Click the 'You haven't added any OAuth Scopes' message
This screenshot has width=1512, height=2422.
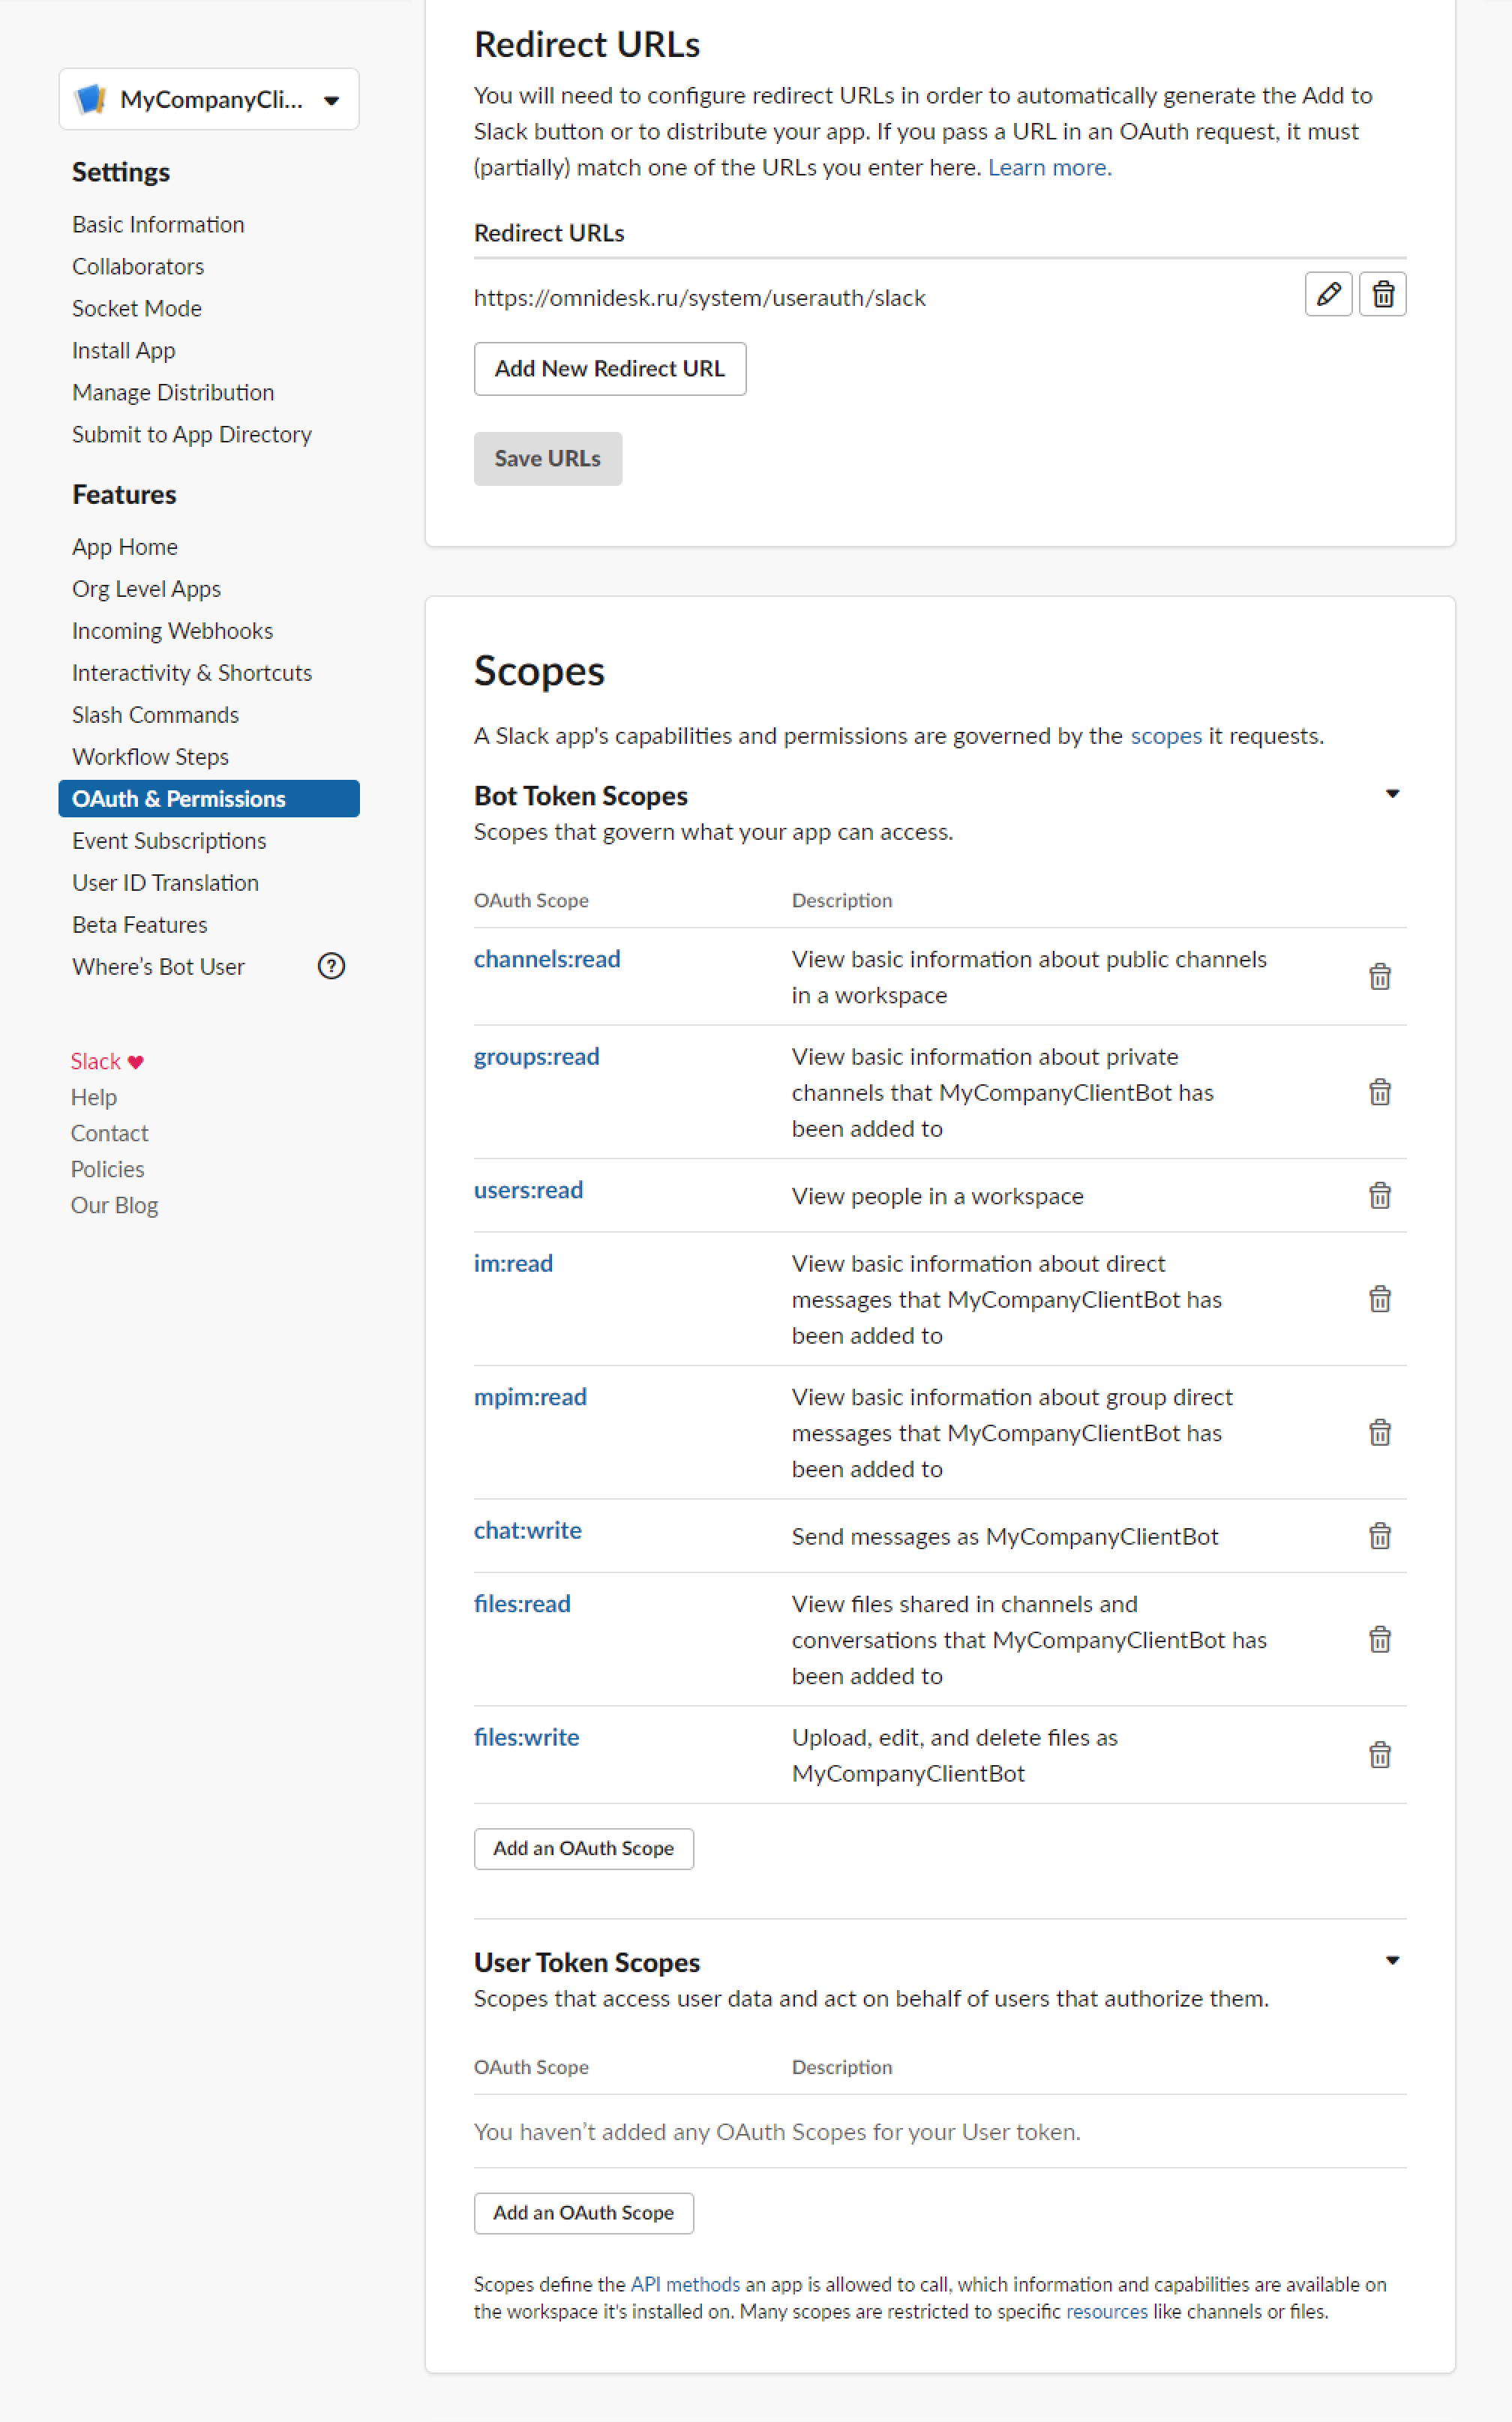[x=777, y=2132]
